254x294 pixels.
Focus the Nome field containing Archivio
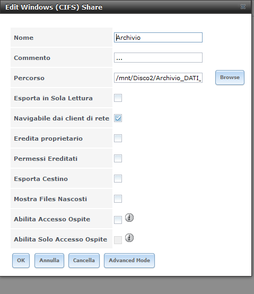[x=158, y=38]
